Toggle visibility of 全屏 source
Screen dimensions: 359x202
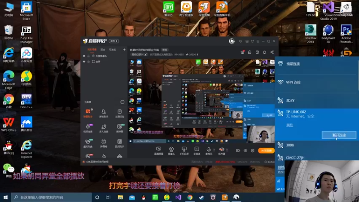84,61
